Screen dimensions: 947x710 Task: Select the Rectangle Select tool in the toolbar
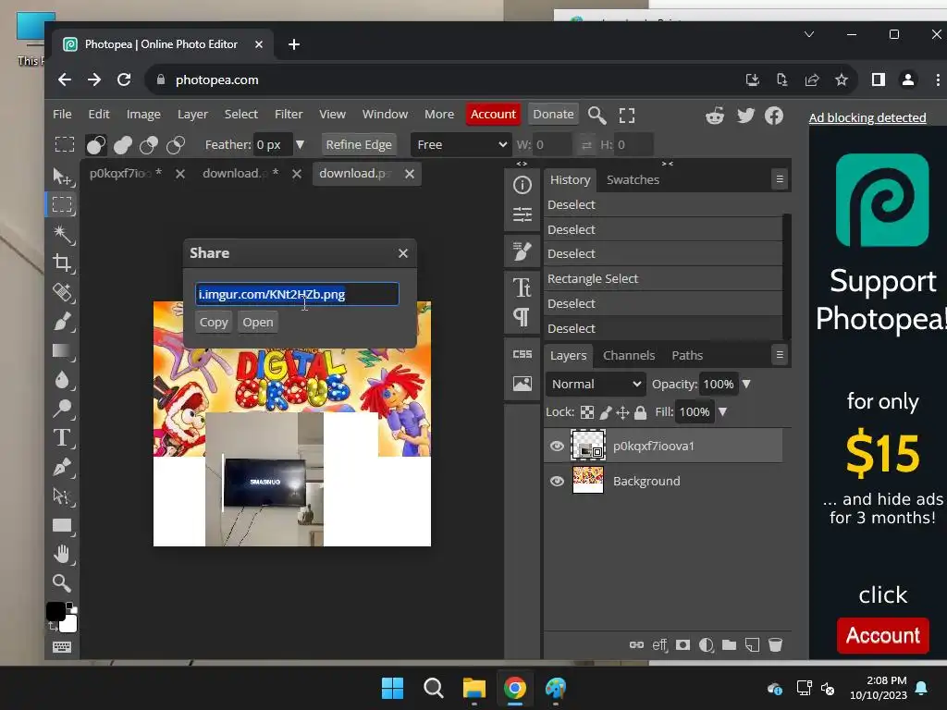tap(62, 204)
